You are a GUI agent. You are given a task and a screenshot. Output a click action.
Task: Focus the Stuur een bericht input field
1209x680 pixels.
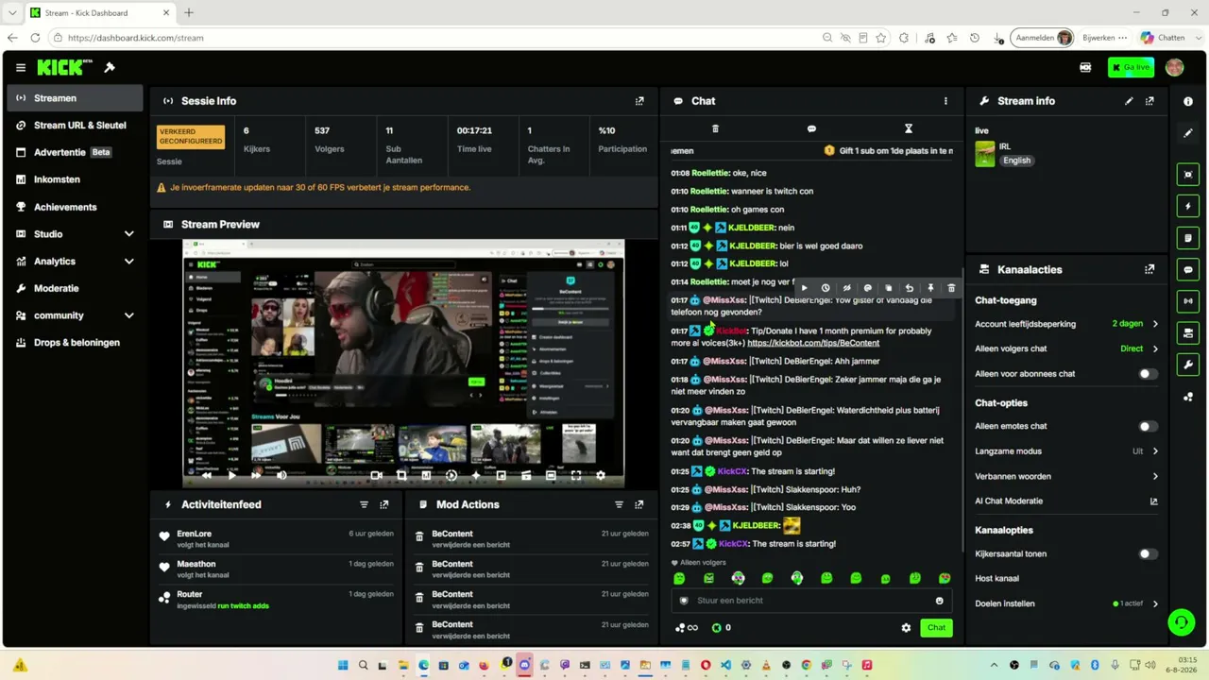(811, 601)
